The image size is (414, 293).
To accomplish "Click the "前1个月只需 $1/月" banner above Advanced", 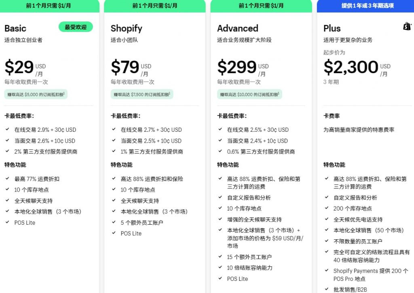I will coord(261,6).
